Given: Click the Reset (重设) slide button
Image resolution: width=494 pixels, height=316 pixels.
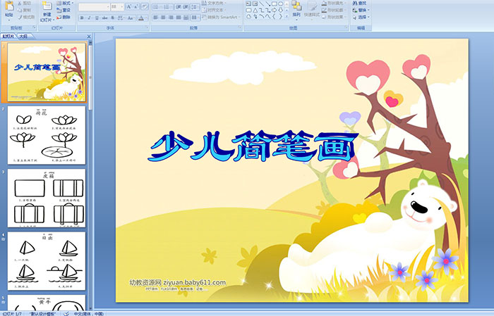Looking at the screenshot, I should point(66,10).
